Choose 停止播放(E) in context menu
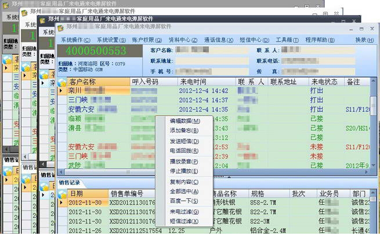The width and height of the screenshot is (380, 243). pos(184,171)
